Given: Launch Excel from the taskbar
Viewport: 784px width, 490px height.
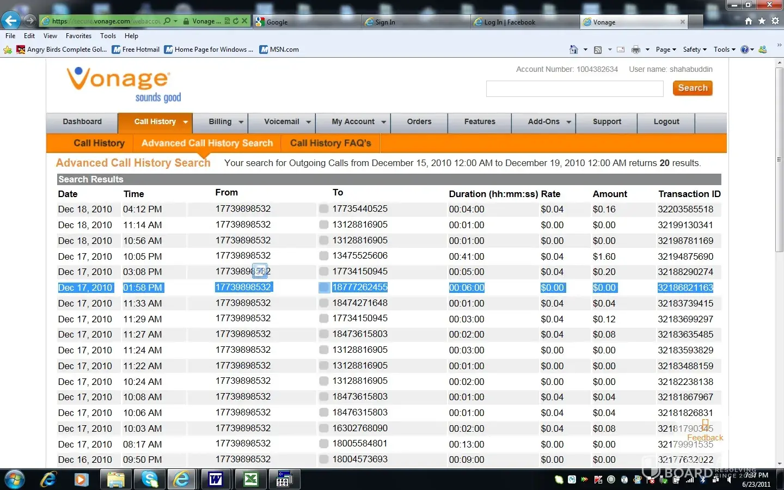Looking at the screenshot, I should (250, 479).
